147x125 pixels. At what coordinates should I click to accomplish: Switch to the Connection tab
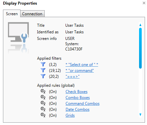pos(32,14)
